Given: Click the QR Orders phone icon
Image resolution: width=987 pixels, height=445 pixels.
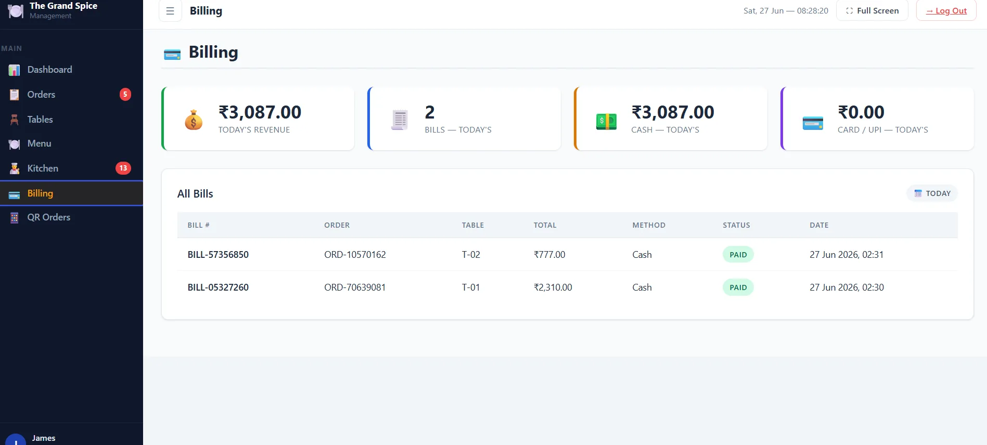Looking at the screenshot, I should pos(15,218).
